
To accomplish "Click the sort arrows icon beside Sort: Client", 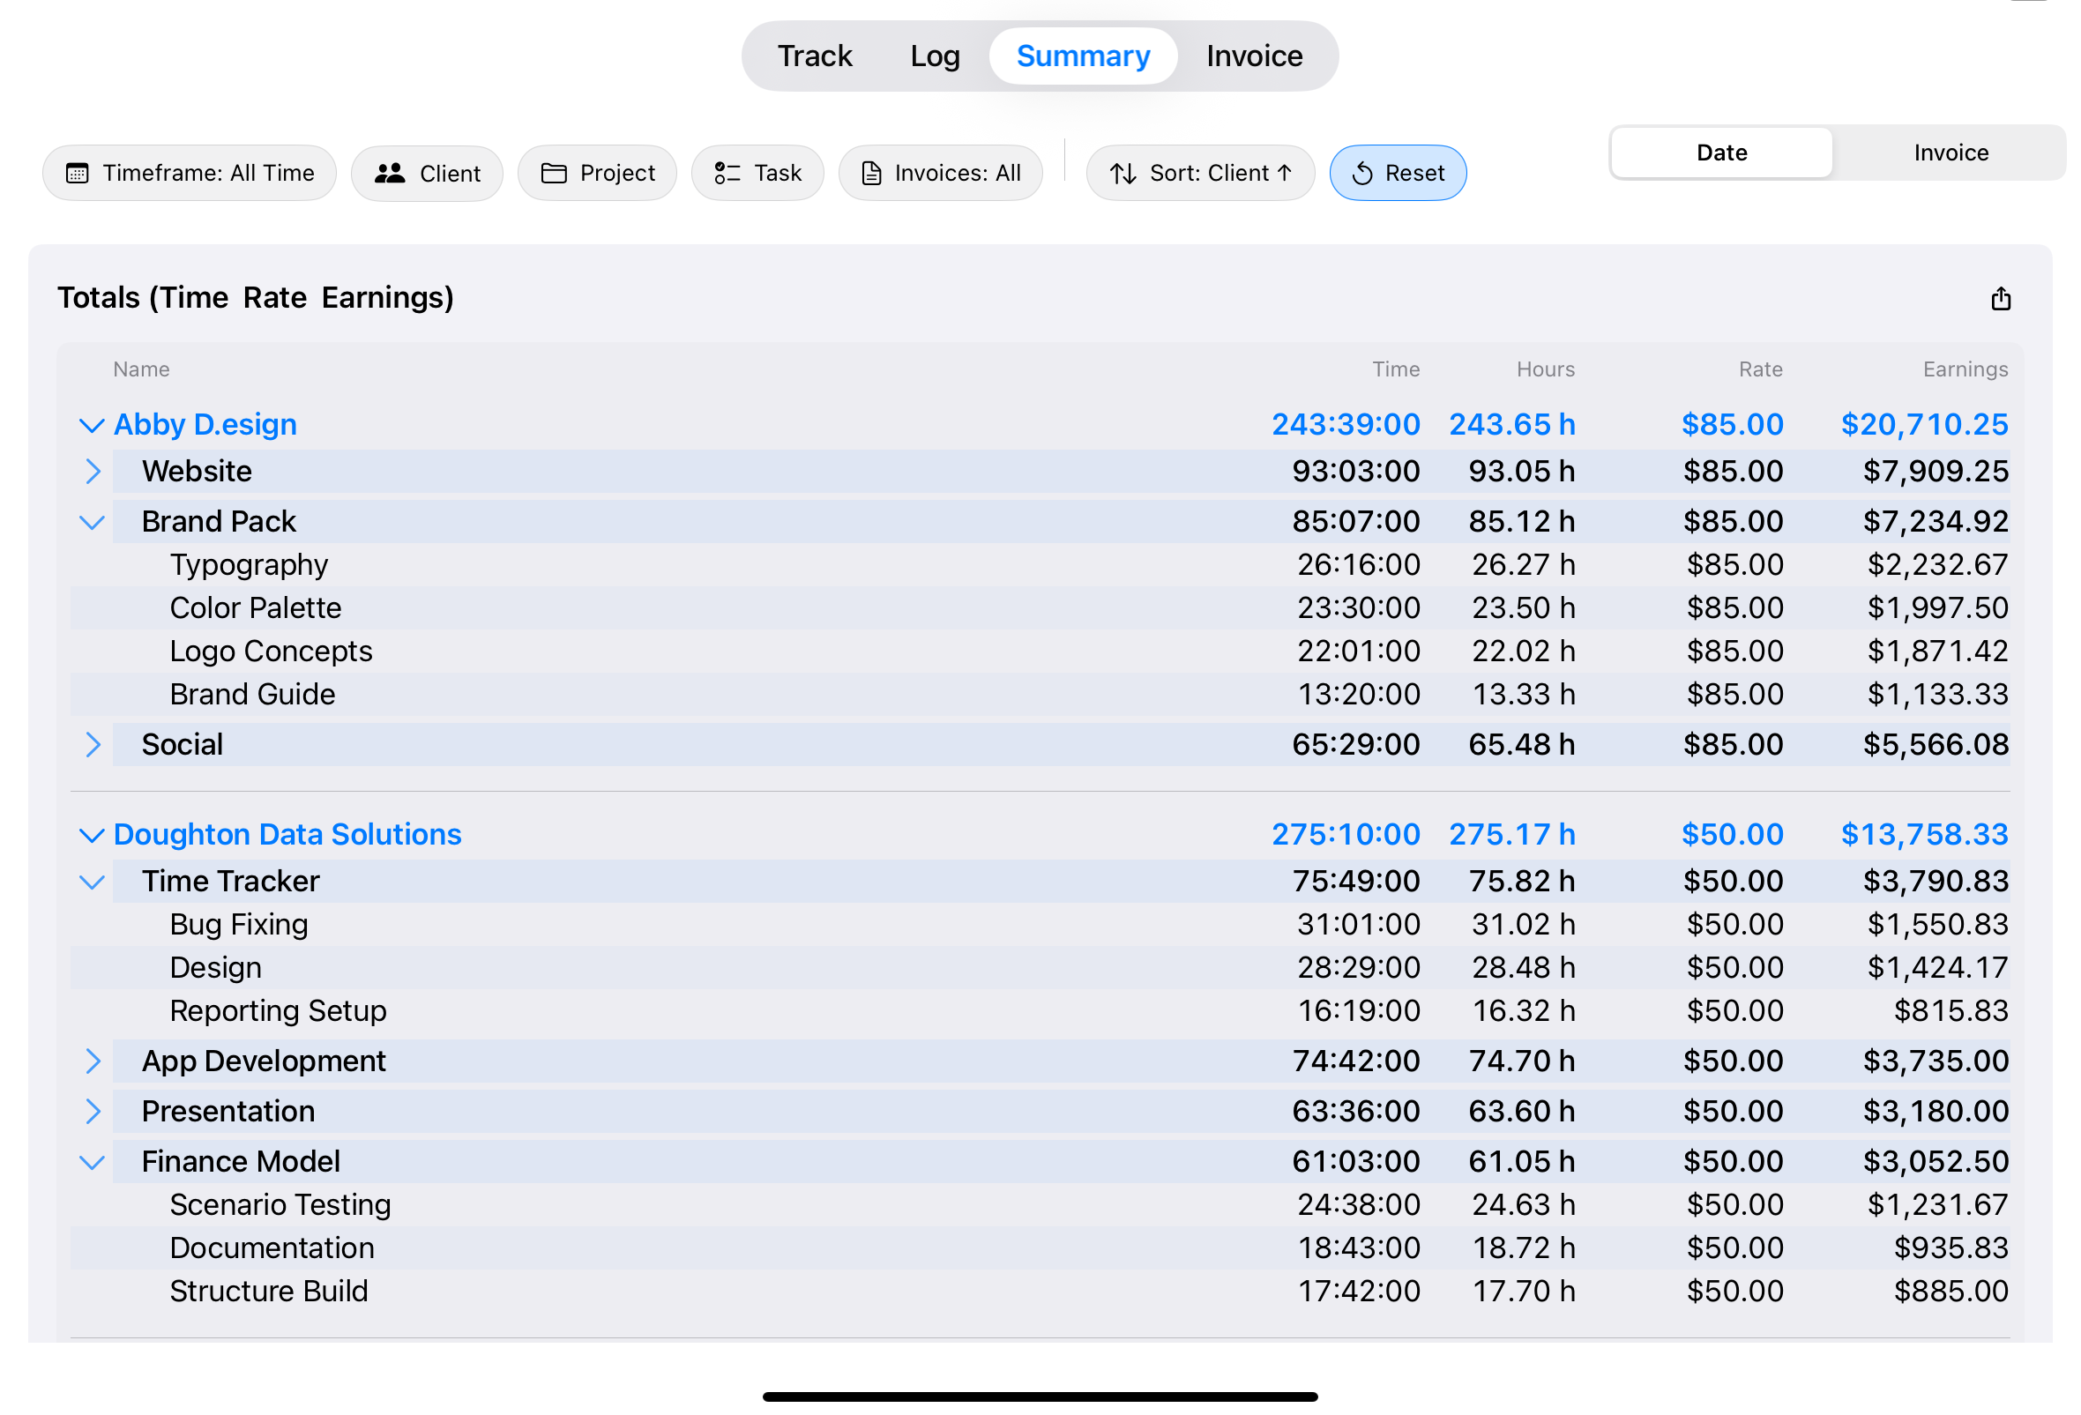I will [x=1123, y=173].
